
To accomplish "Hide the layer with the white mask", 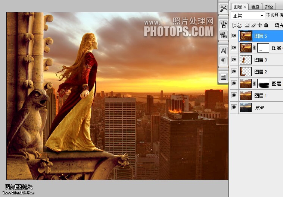I will click(x=234, y=48).
